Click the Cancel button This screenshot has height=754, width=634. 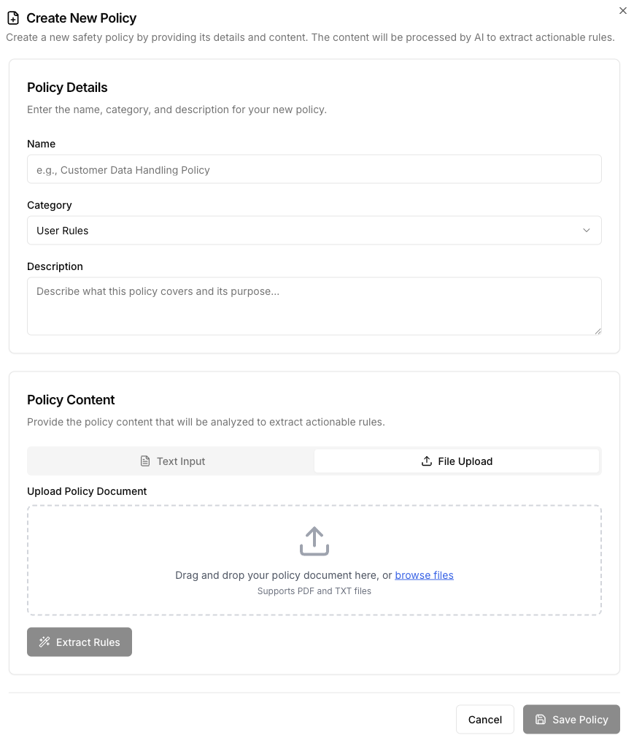484,719
